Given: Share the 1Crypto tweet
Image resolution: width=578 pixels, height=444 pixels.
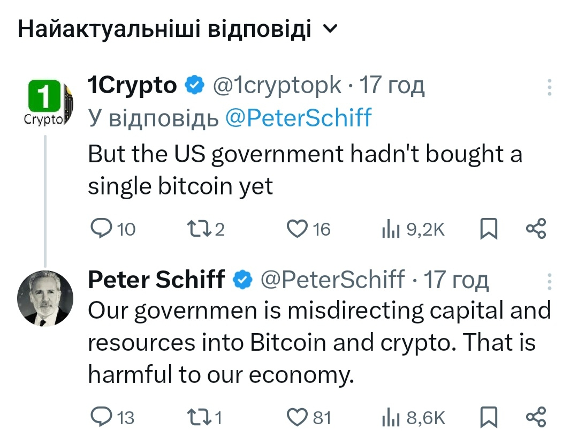Looking at the screenshot, I should pos(536,229).
